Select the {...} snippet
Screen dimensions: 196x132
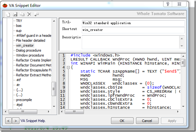tap(19, 90)
